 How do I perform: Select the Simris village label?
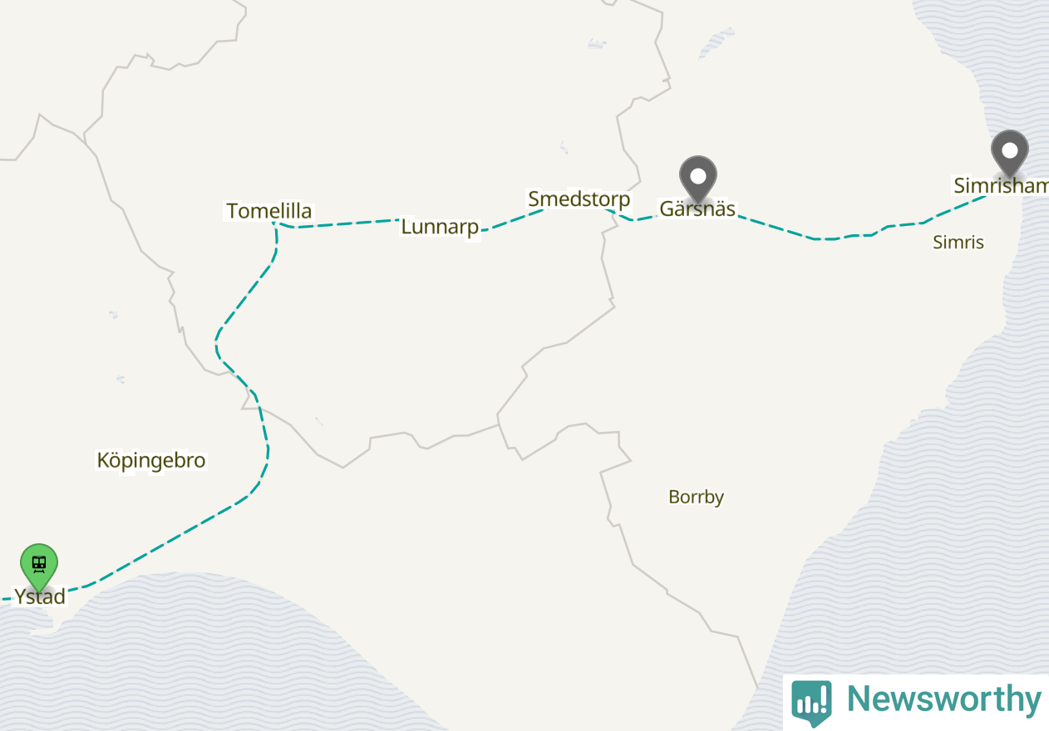pyautogui.click(x=958, y=243)
